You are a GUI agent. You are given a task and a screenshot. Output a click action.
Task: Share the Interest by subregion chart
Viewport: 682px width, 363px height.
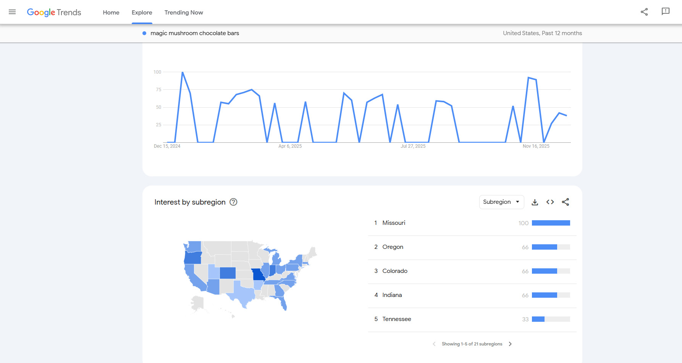click(x=566, y=202)
